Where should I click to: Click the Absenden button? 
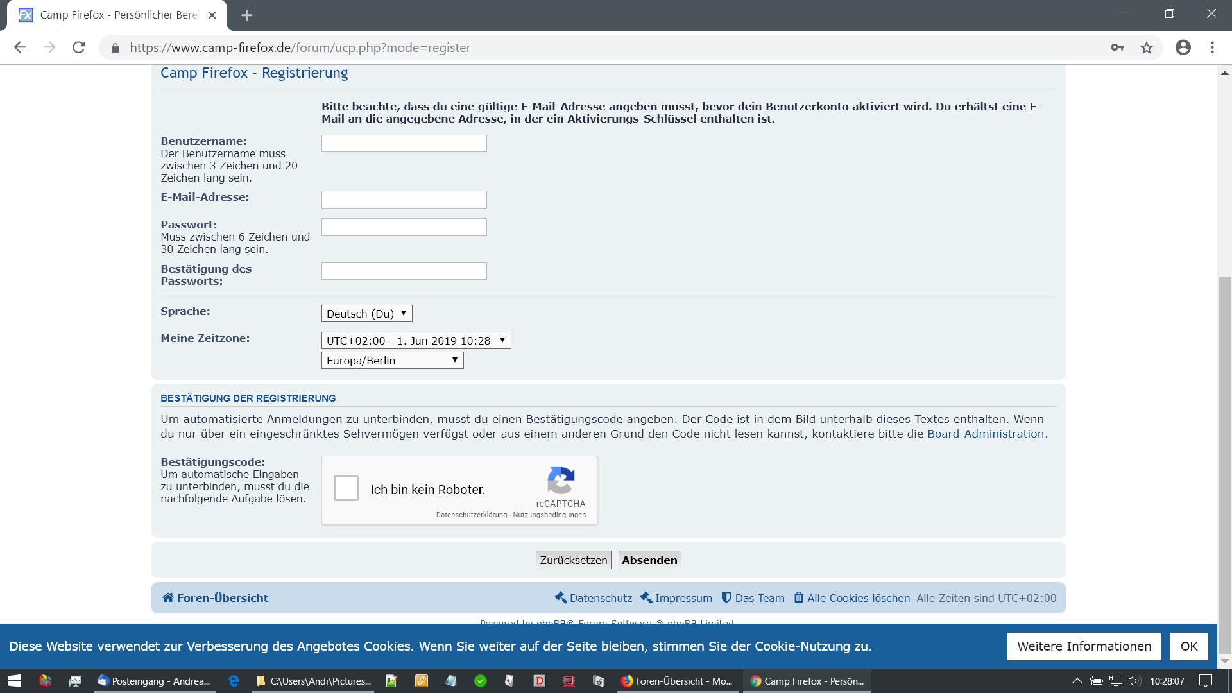(x=649, y=560)
